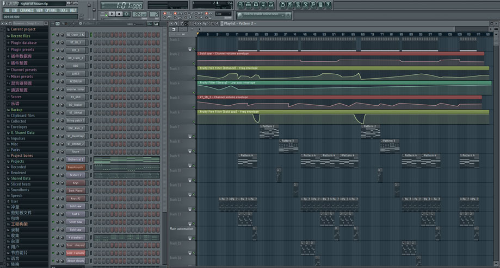Open the Sliced beats folder in Browser
This screenshot has width=500, height=268.
click(21, 184)
